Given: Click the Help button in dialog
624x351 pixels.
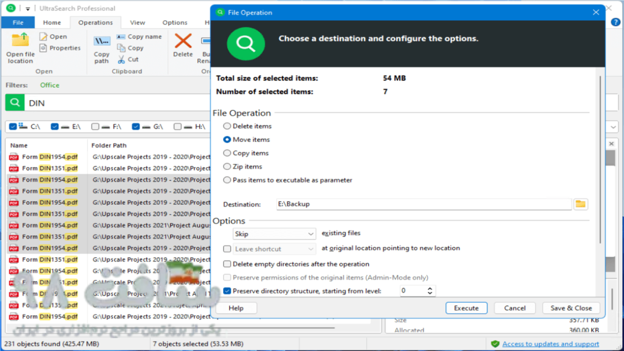Looking at the screenshot, I should [x=236, y=308].
